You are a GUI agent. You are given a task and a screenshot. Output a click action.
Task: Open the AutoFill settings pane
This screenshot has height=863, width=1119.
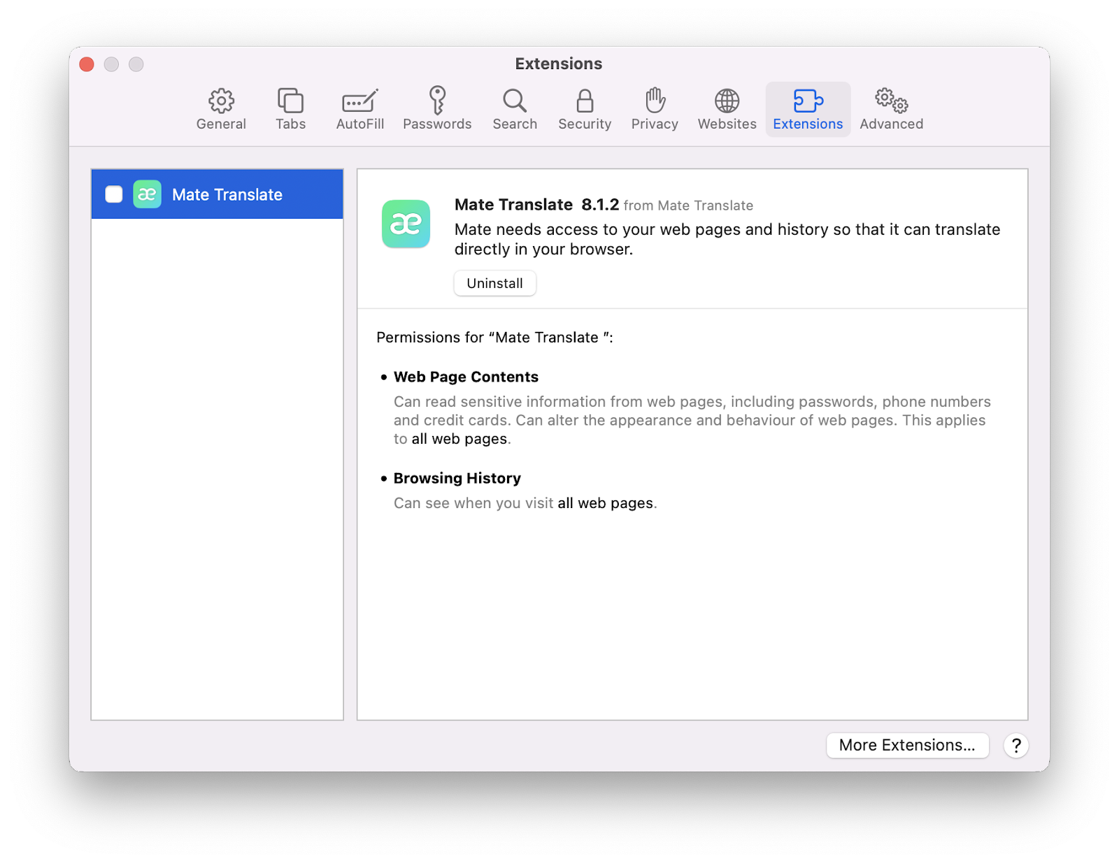click(359, 108)
